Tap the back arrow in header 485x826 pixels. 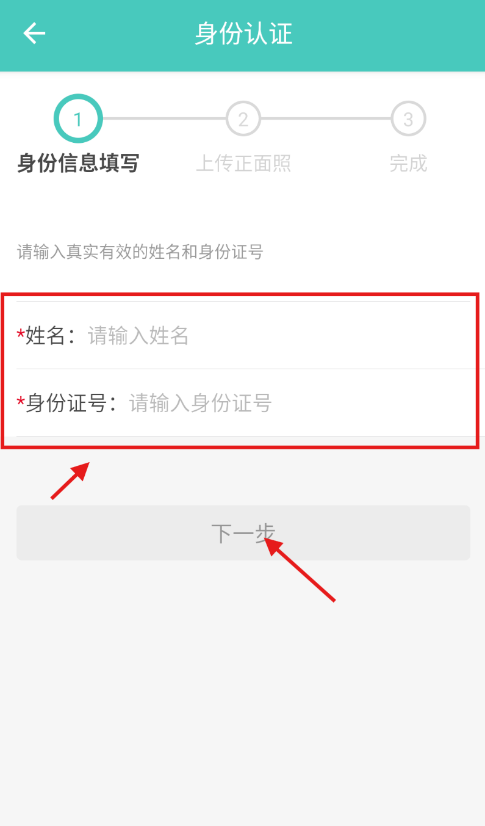(34, 33)
